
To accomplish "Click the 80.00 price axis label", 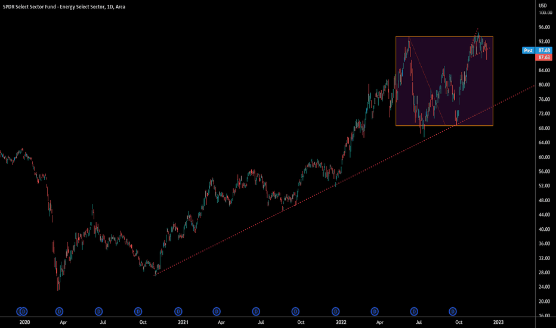I will point(544,85).
